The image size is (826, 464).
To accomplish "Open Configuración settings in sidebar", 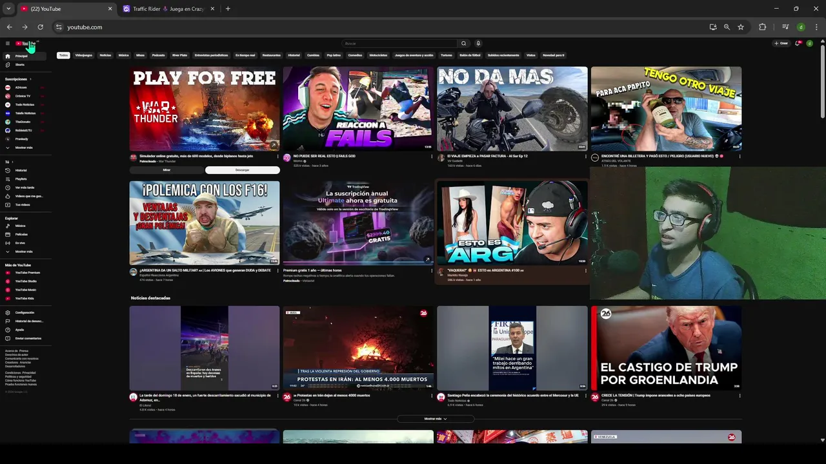I will tap(25, 313).
